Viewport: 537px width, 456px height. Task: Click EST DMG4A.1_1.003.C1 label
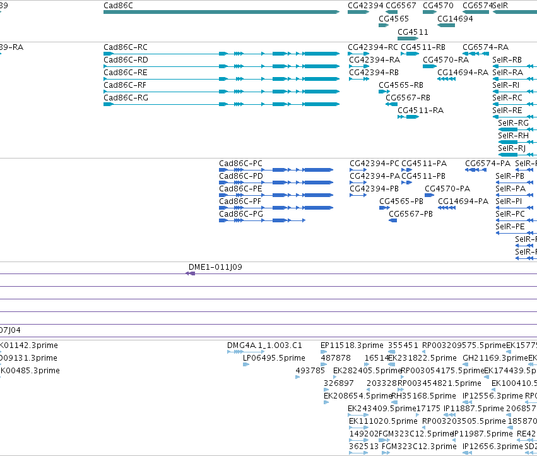tap(264, 345)
